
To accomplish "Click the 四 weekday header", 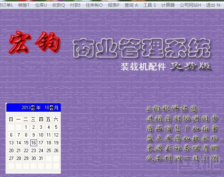I will [x=41, y=119].
